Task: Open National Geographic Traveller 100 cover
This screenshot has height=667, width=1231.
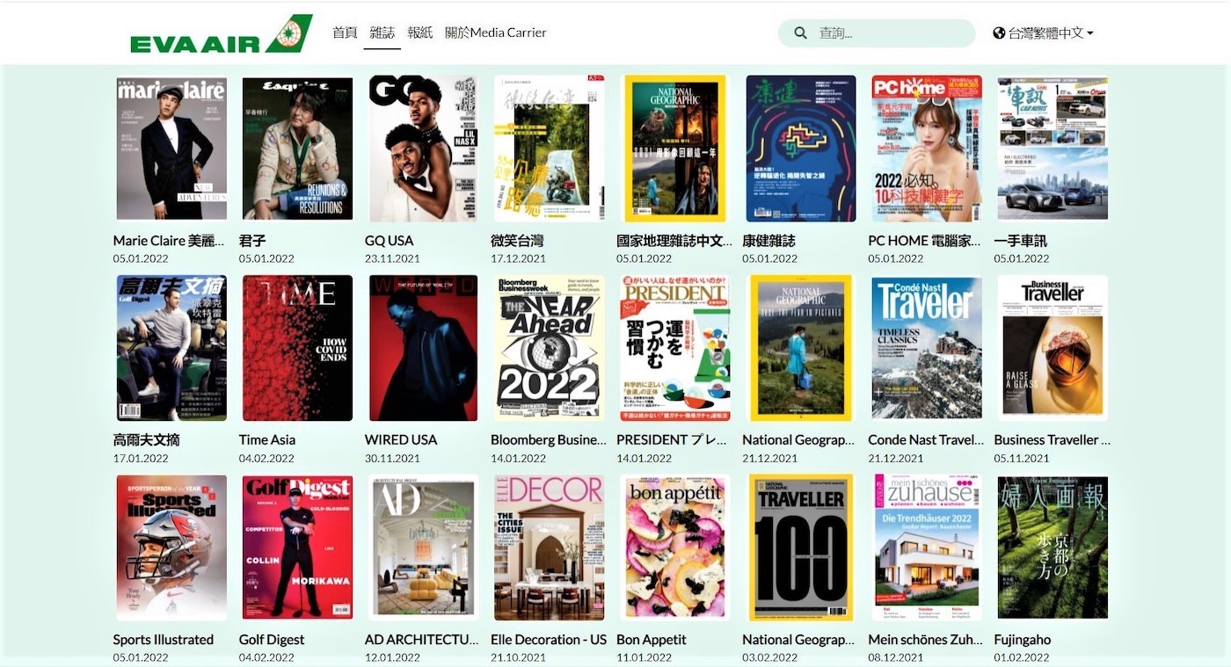Action: [x=800, y=547]
